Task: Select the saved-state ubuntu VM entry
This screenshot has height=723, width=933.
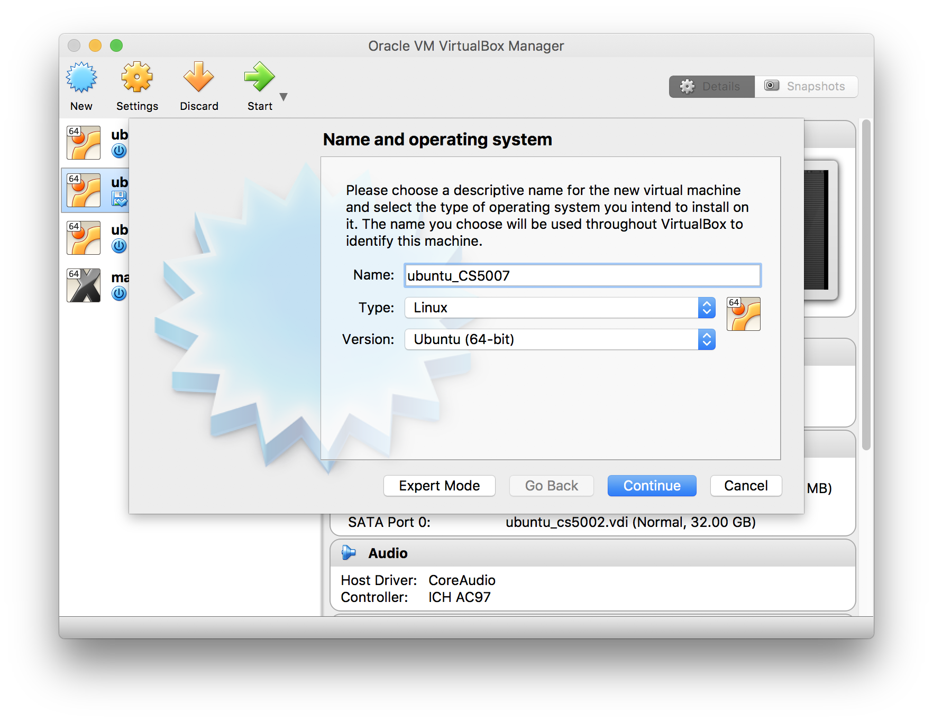Action: (x=96, y=190)
